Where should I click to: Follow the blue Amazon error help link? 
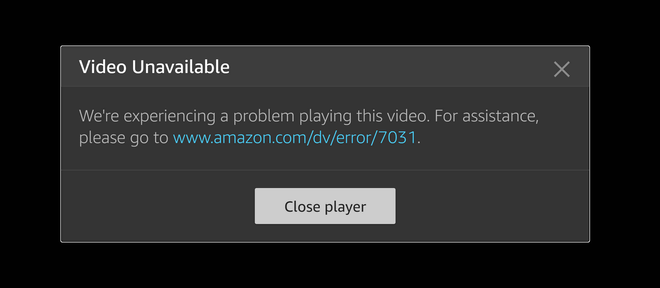[294, 137]
